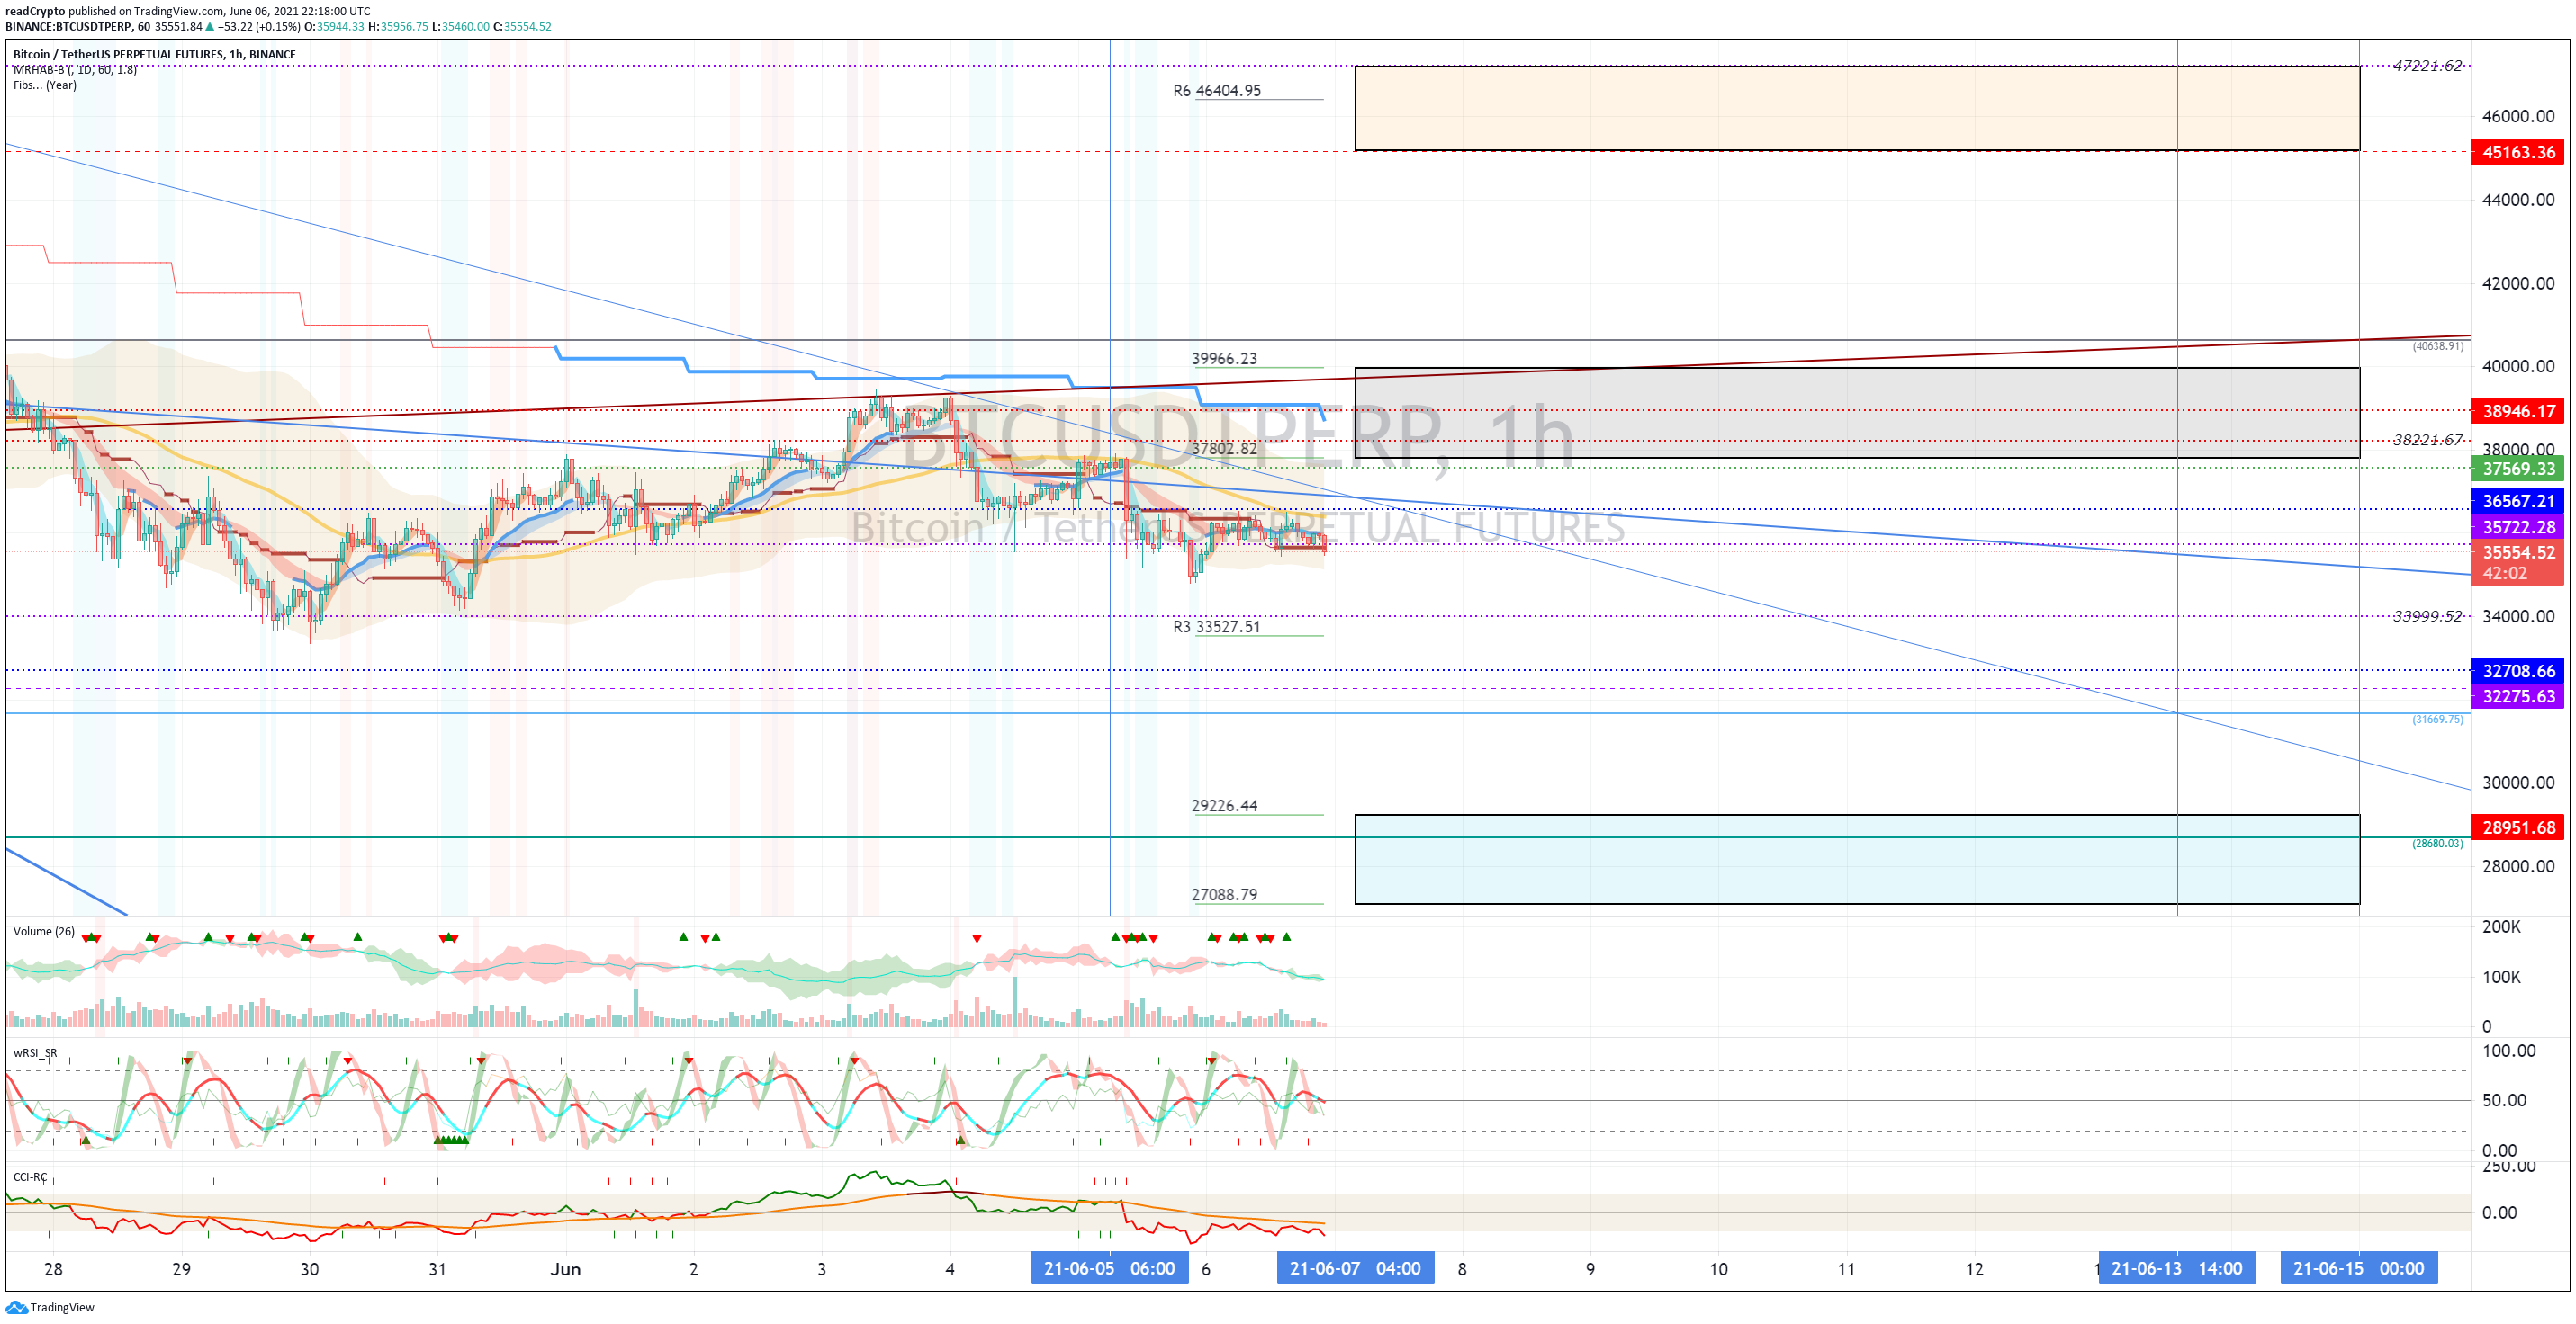Click the 37802.82 pivot level label

[1224, 449]
